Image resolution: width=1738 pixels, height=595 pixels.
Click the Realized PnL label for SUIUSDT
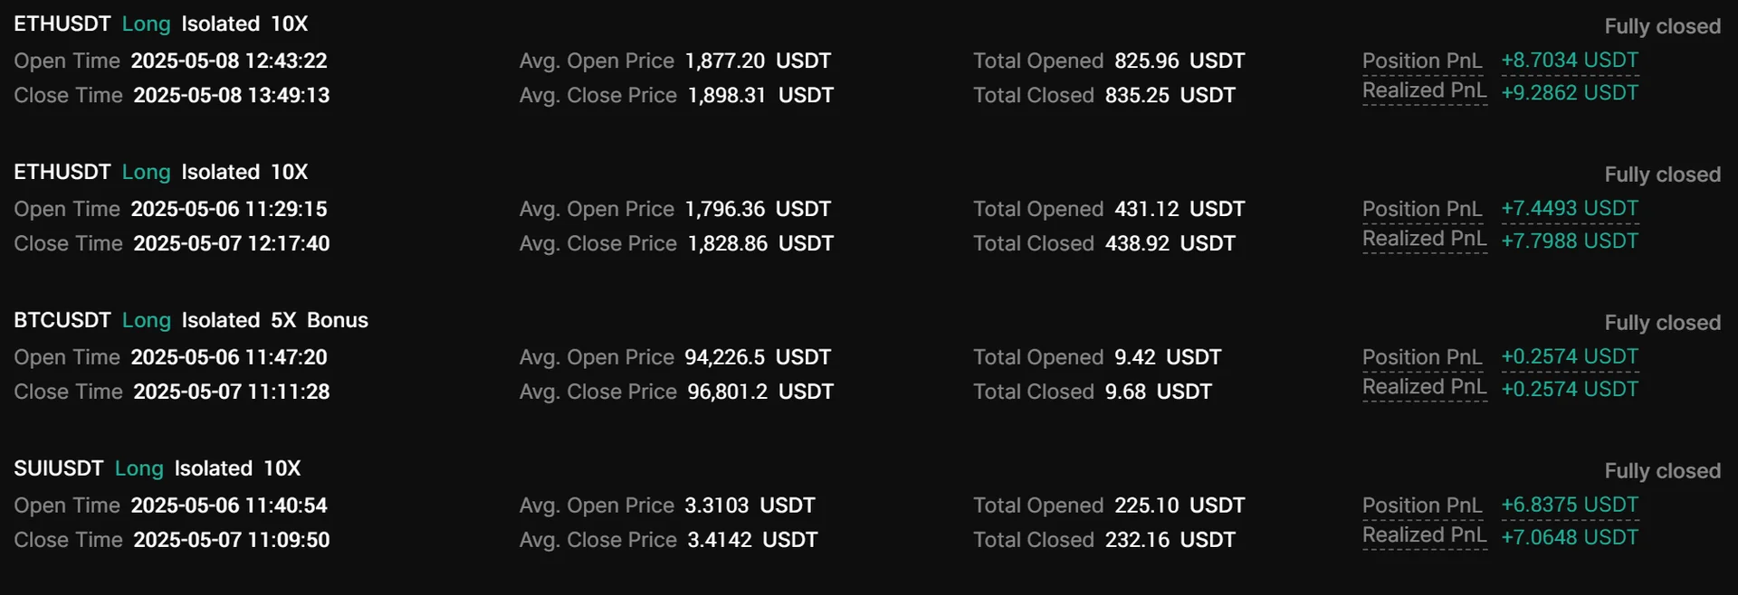[x=1424, y=536]
